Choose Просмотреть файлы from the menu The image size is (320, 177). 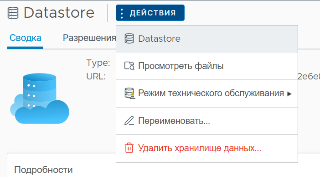coord(207,66)
